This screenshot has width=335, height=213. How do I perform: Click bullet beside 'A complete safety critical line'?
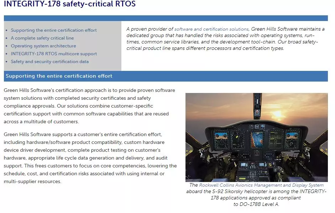point(7,38)
